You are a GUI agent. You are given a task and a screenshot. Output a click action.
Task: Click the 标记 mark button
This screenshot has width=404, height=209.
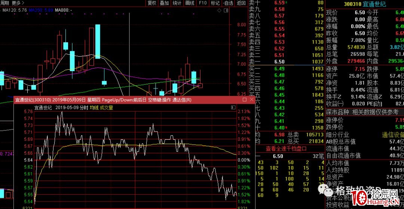click(x=215, y=3)
